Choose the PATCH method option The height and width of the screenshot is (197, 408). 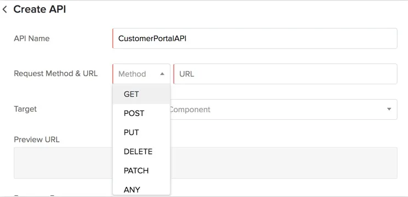click(141, 171)
